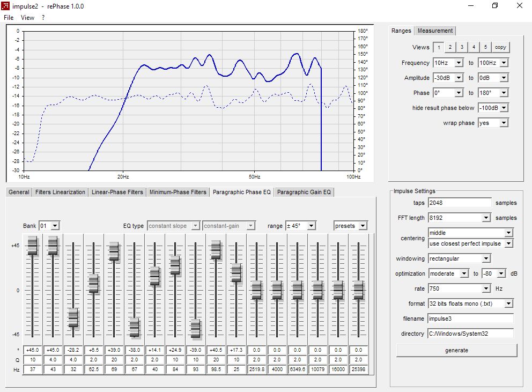Image resolution: width=532 pixels, height=392 pixels.
Task: Click the 62.5 Hz band slider handle
Action: pos(94,283)
